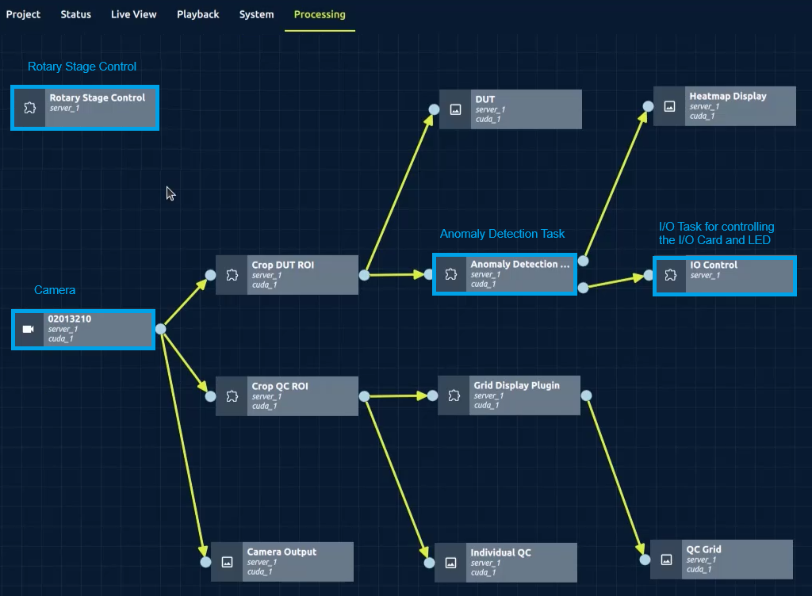Open the Project tab
Screen dimensions: 812x596
(x=23, y=13)
